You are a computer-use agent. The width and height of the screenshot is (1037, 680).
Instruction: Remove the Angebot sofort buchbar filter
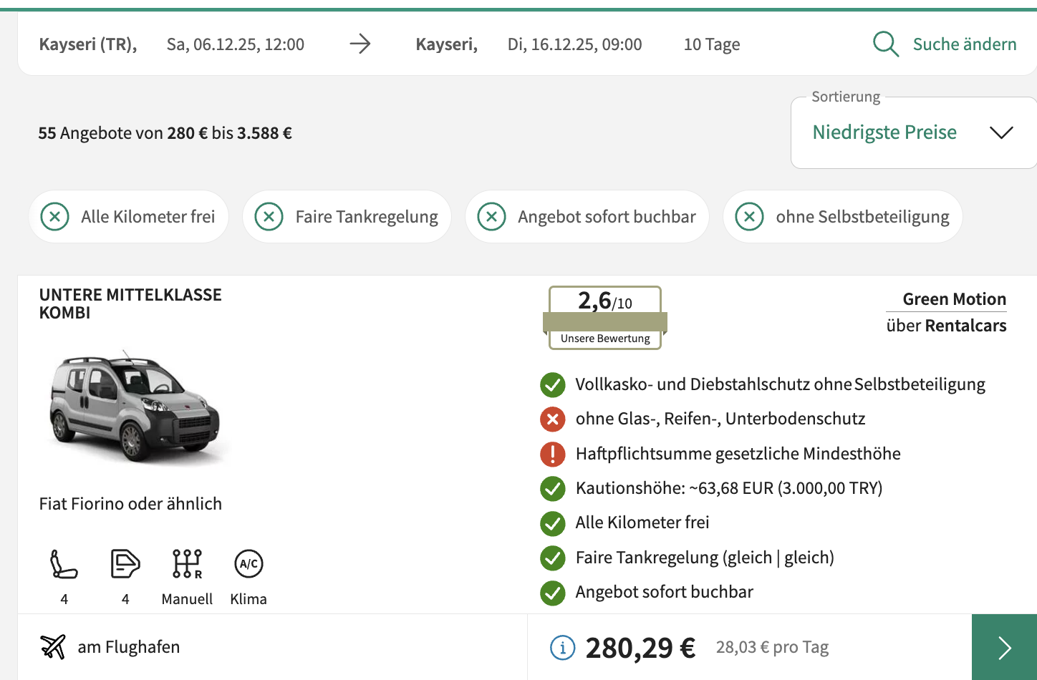[492, 216]
